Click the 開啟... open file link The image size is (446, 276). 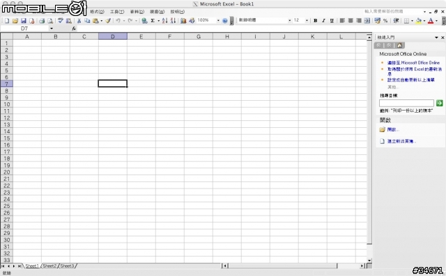click(x=393, y=129)
